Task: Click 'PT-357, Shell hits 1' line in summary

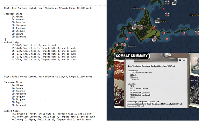Action: [140, 93]
